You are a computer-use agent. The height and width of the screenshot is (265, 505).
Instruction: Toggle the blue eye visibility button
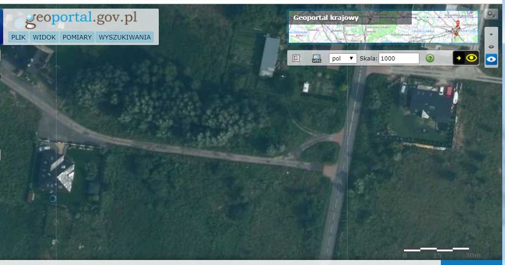tap(491, 60)
